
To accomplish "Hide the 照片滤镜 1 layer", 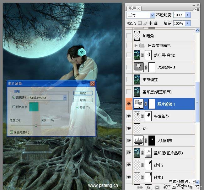I will [x=129, y=104].
